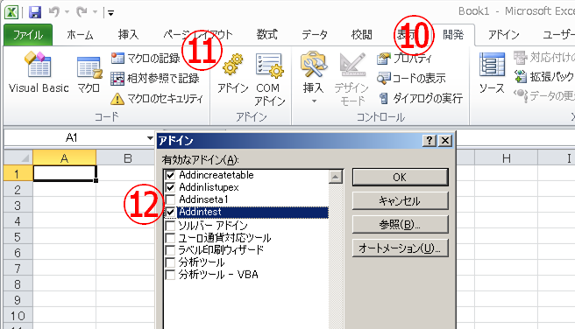Image resolution: width=575 pixels, height=329 pixels.
Task: Switch to the ホーム (Home) tab
Action: pos(80,35)
